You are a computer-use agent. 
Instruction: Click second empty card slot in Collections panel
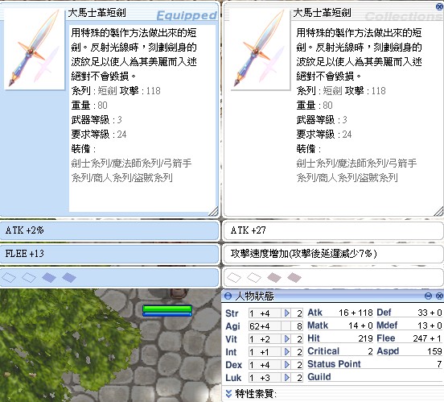254,277
